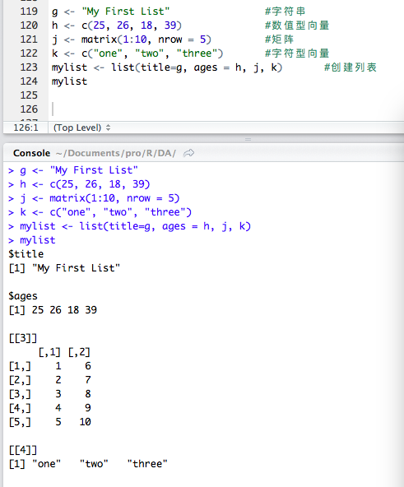Open the (Top Level) scope dropdown
The image size is (404, 487).
82,128
